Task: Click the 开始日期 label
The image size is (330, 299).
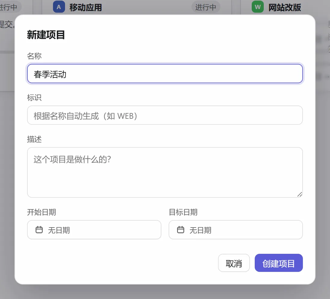Action: click(x=42, y=212)
